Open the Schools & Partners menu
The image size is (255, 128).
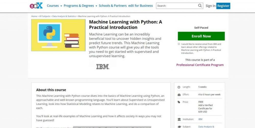pyautogui.click(x=112, y=6)
